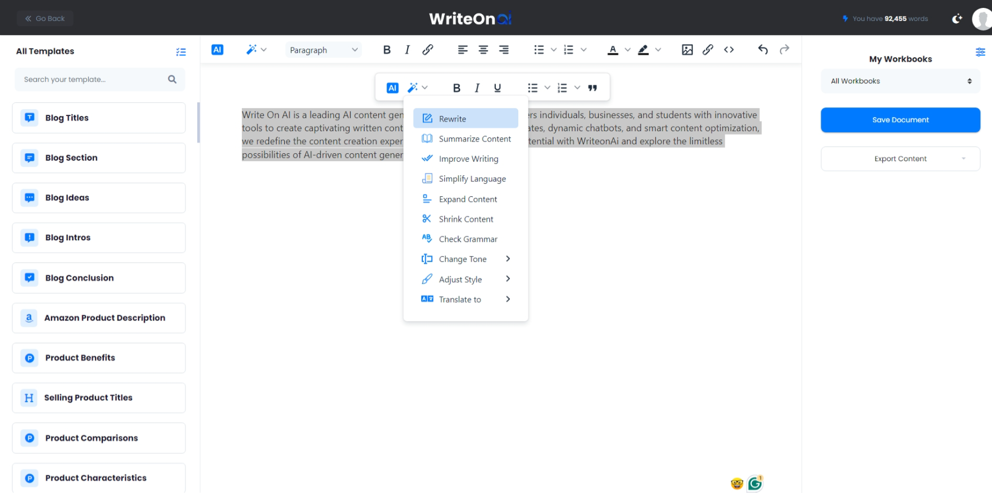992x493 pixels.
Task: Apply text color from main toolbar
Action: click(x=613, y=50)
